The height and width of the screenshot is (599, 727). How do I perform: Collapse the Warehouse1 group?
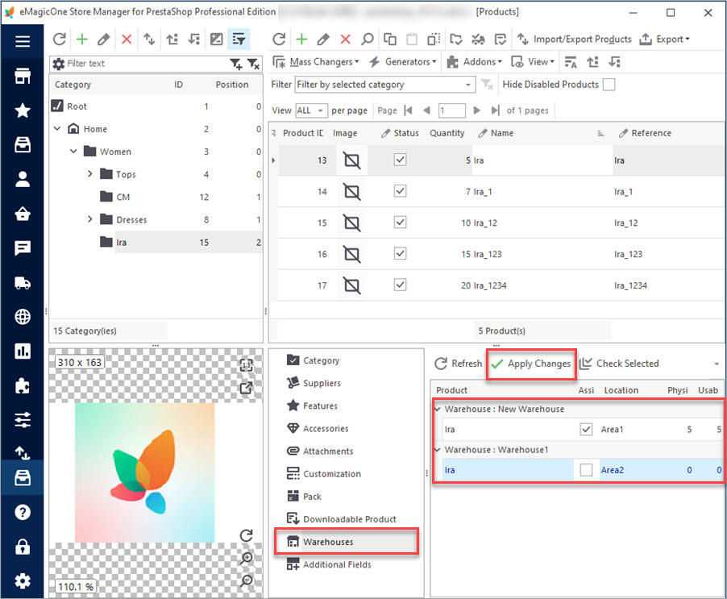437,449
